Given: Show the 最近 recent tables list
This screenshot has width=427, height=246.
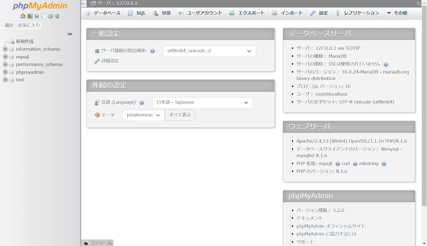Looking at the screenshot, I should point(9,25).
